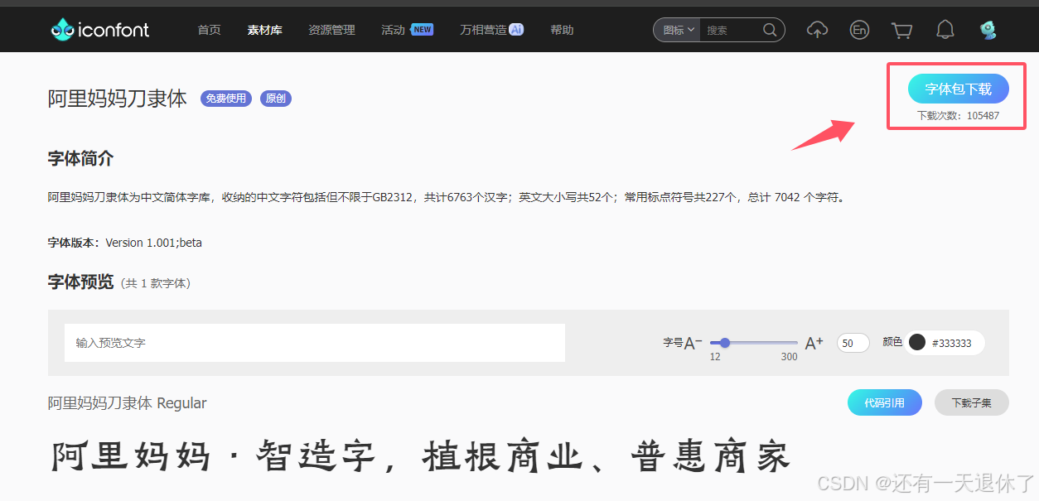
Task: Click the 下载次数: 105487 text
Action: [x=958, y=116]
